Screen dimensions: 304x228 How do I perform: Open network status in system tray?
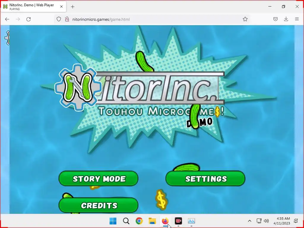259,221
